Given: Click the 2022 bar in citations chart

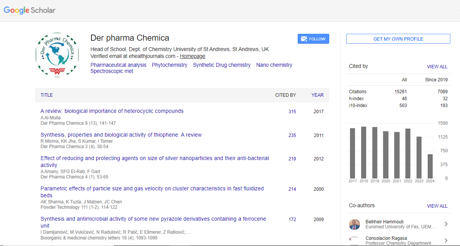Looking at the screenshot, I should point(408,153).
